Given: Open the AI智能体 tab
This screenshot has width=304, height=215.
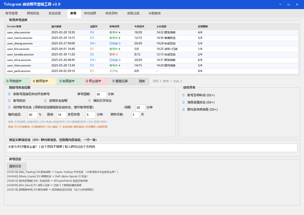Looking at the screenshot, I should pos(155,14).
